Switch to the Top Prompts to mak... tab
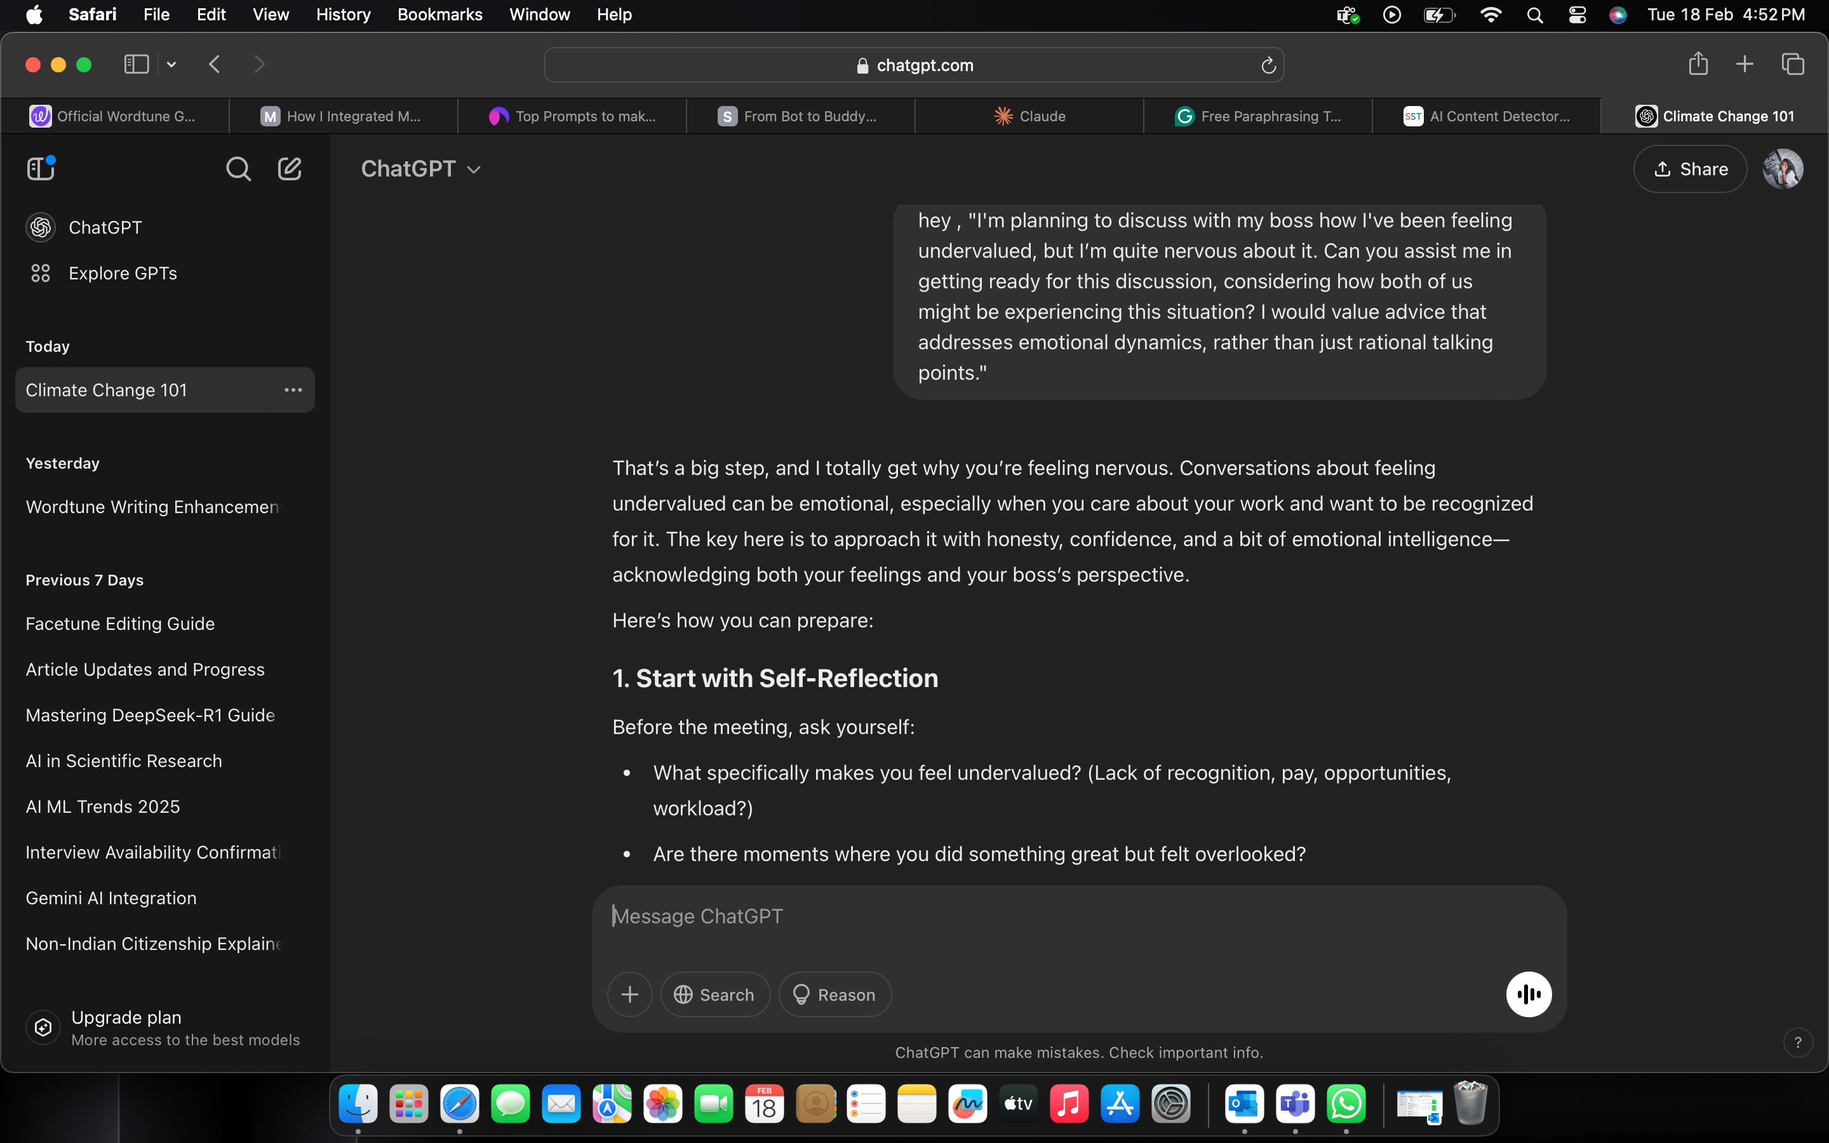Image resolution: width=1829 pixels, height=1143 pixels. (x=572, y=116)
